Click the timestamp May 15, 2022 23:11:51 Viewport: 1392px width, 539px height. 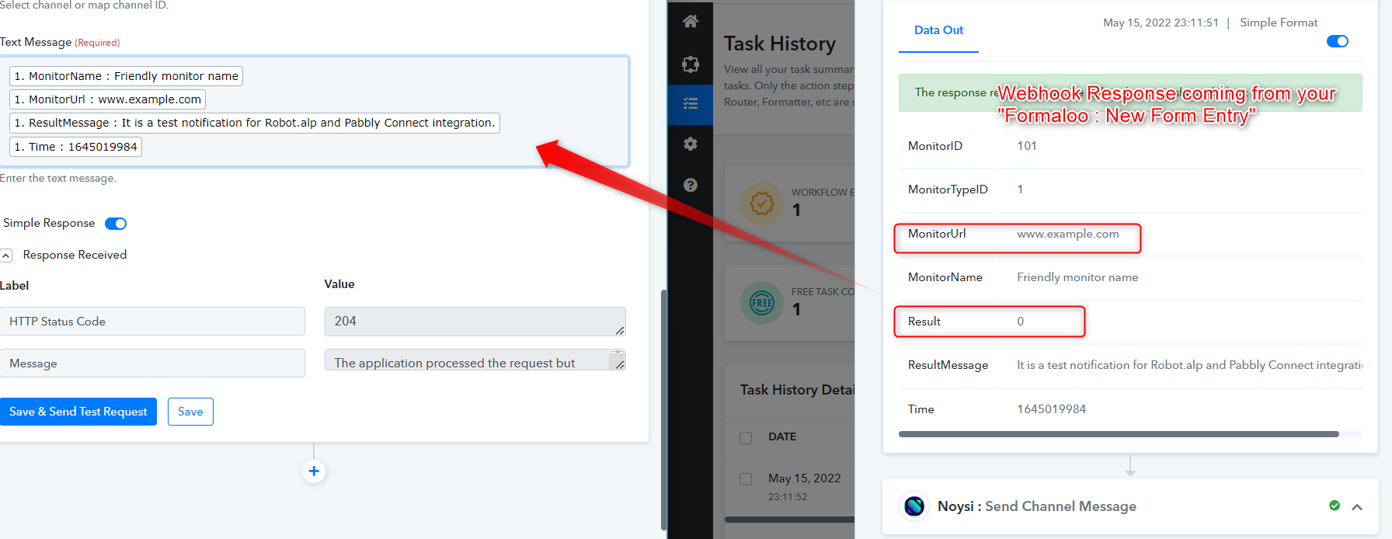(1161, 23)
